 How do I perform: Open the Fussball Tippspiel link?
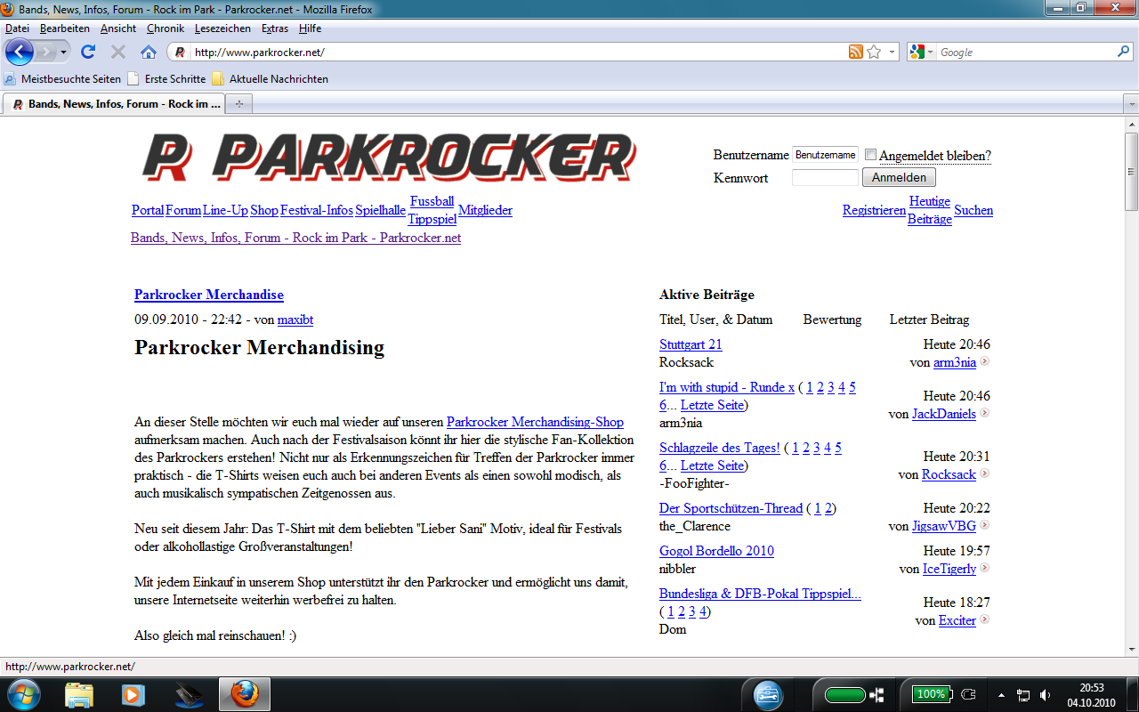(432, 210)
